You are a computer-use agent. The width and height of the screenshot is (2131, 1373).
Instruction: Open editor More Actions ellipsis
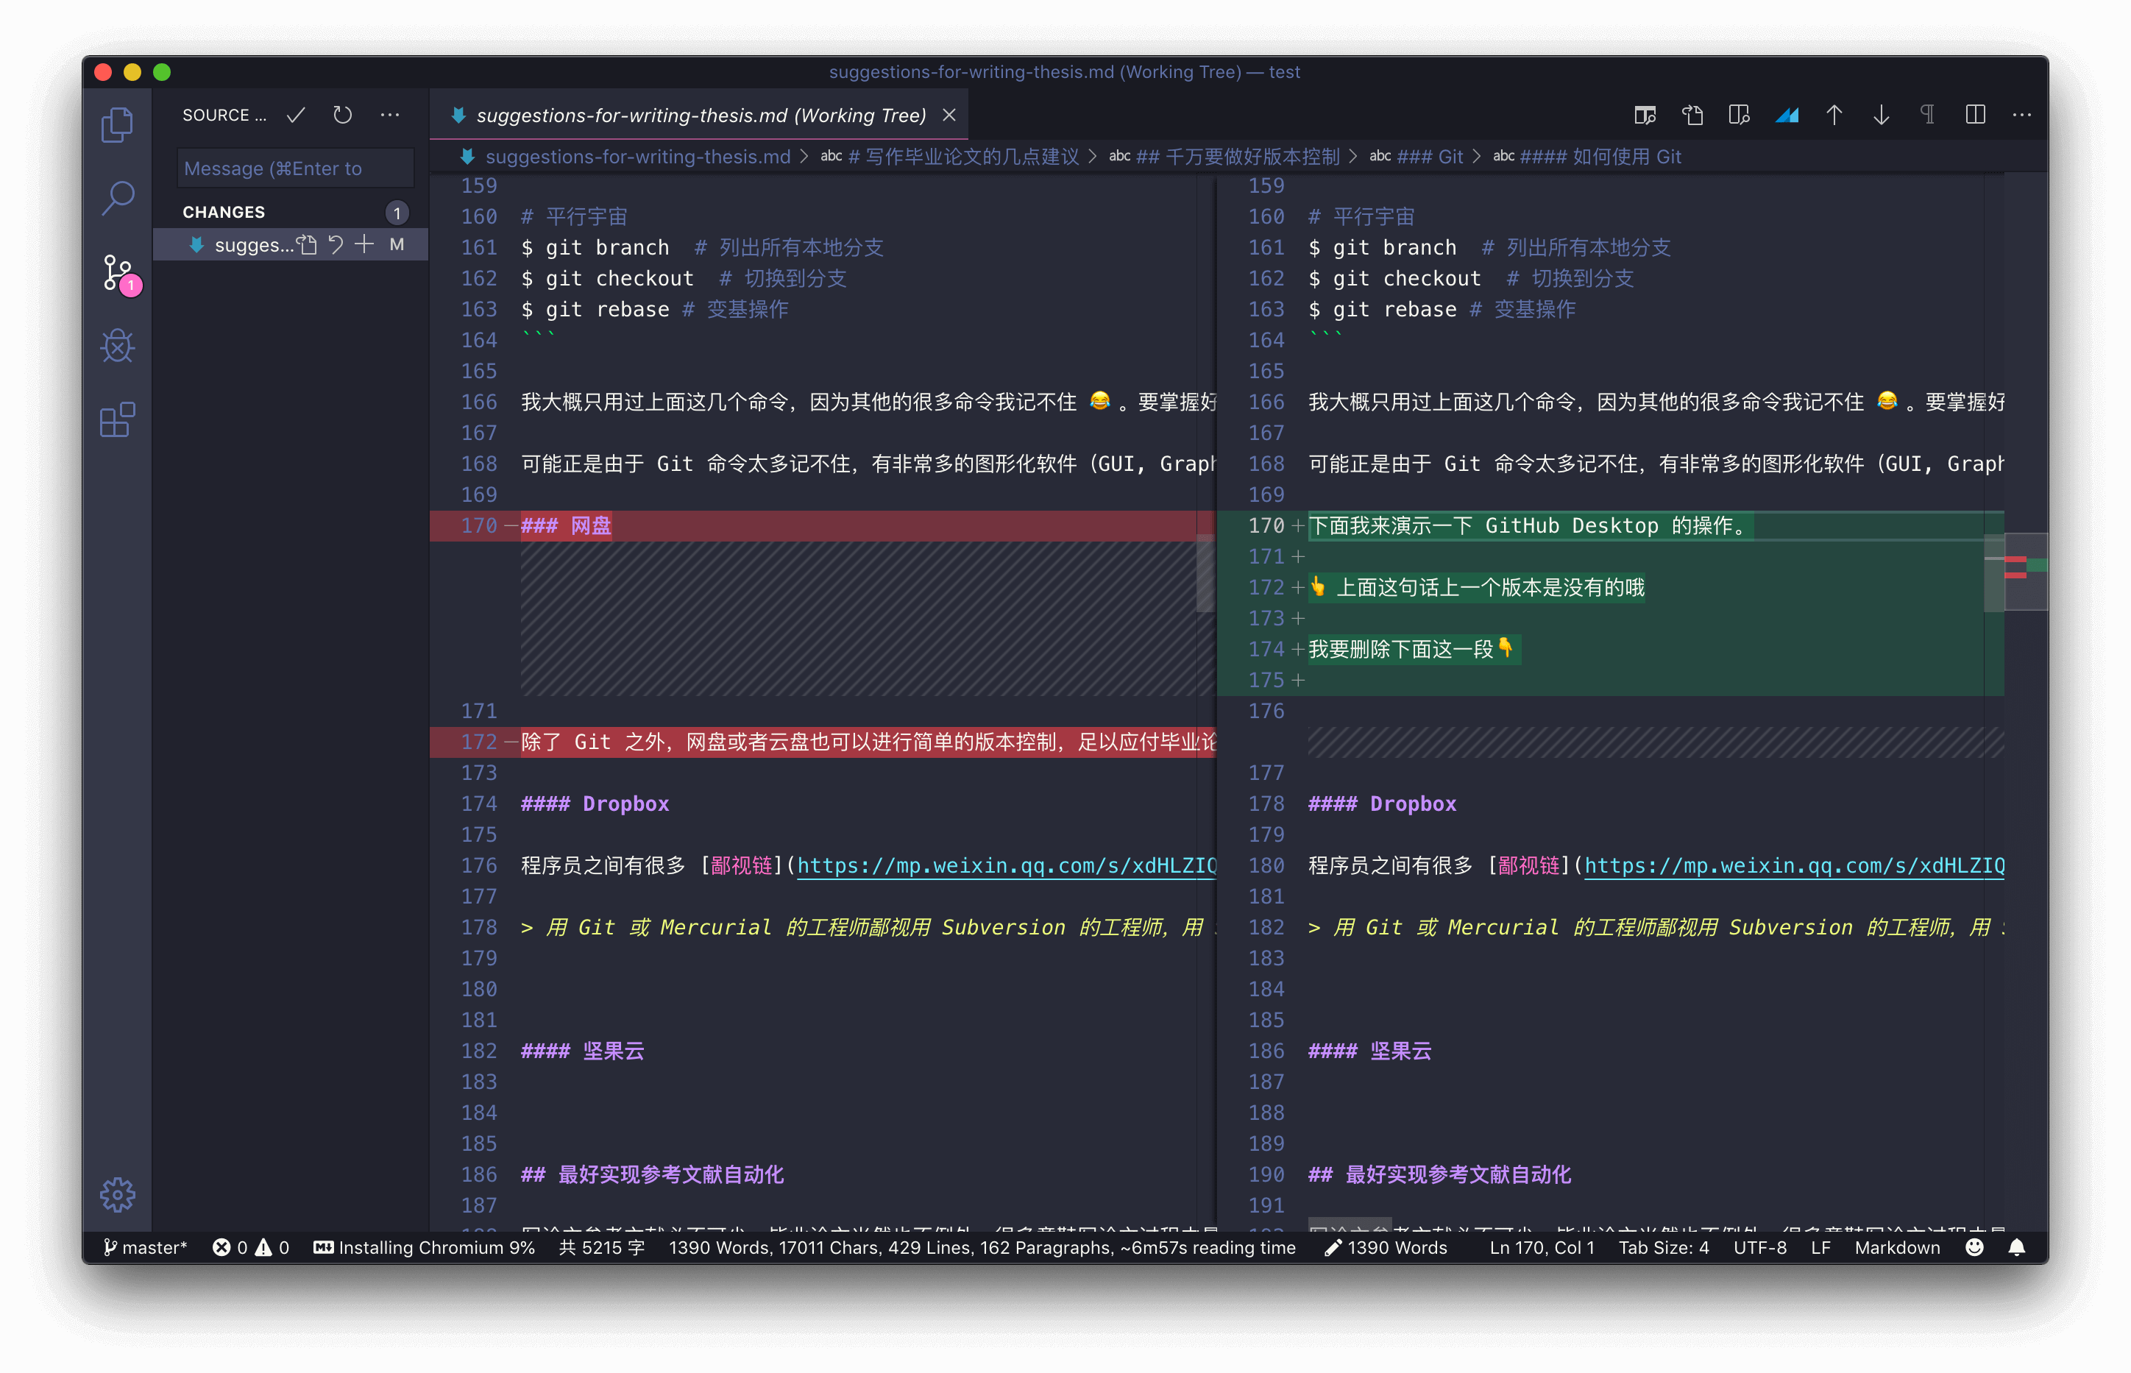2021,115
